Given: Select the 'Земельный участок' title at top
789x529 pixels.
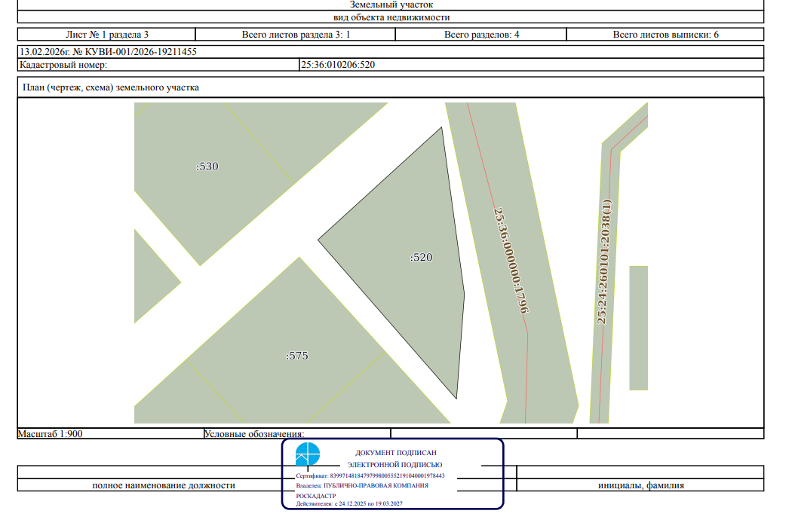Looking at the screenshot, I should 391,5.
